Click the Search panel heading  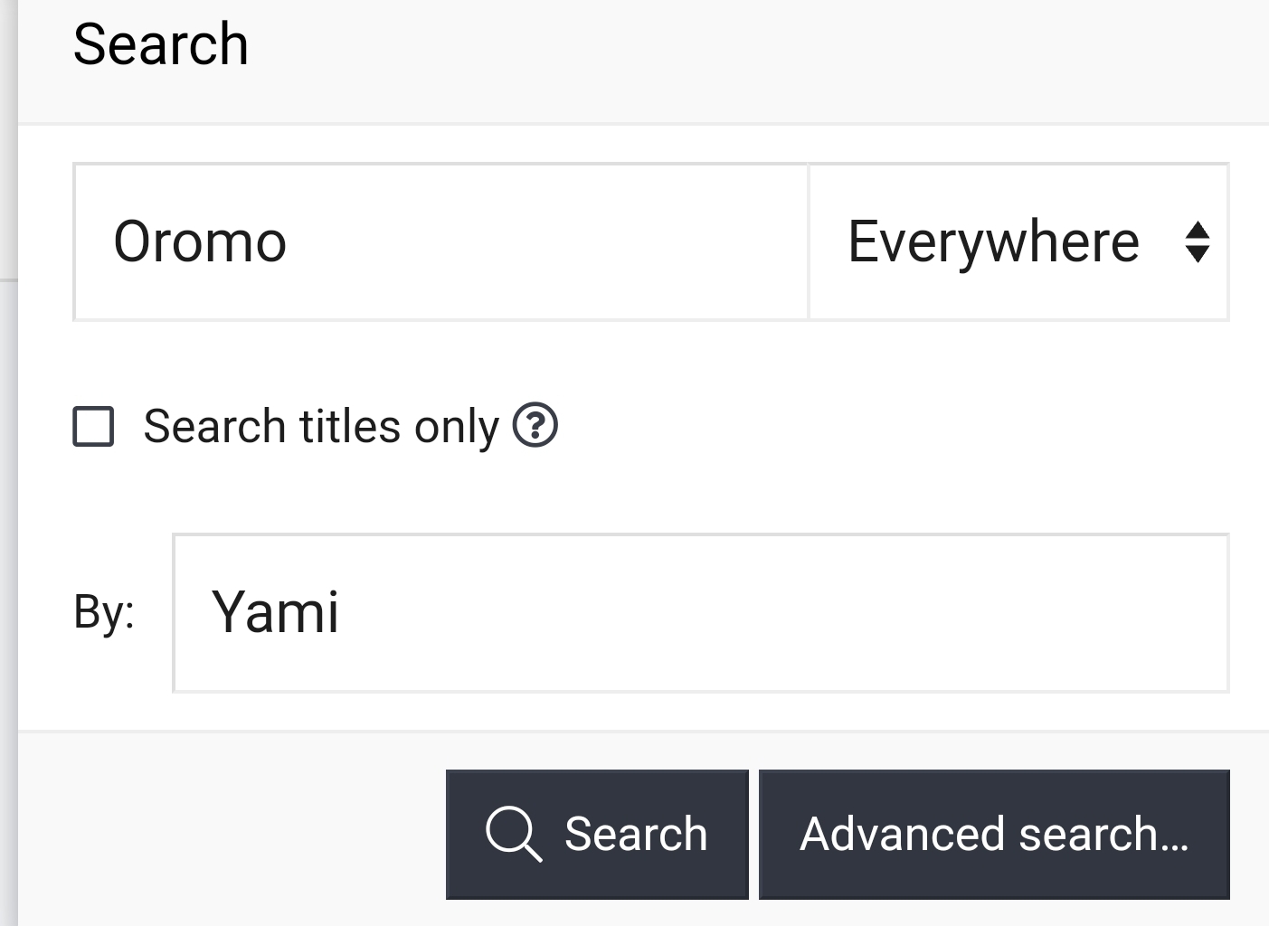[x=160, y=44]
